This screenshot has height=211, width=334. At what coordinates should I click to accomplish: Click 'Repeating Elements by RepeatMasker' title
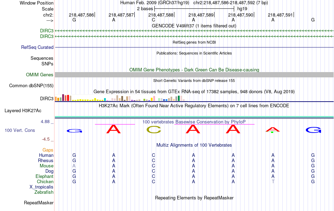click(x=194, y=198)
